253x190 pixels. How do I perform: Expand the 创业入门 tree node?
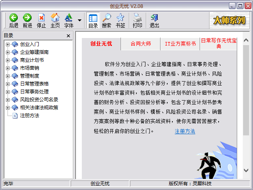8,44
